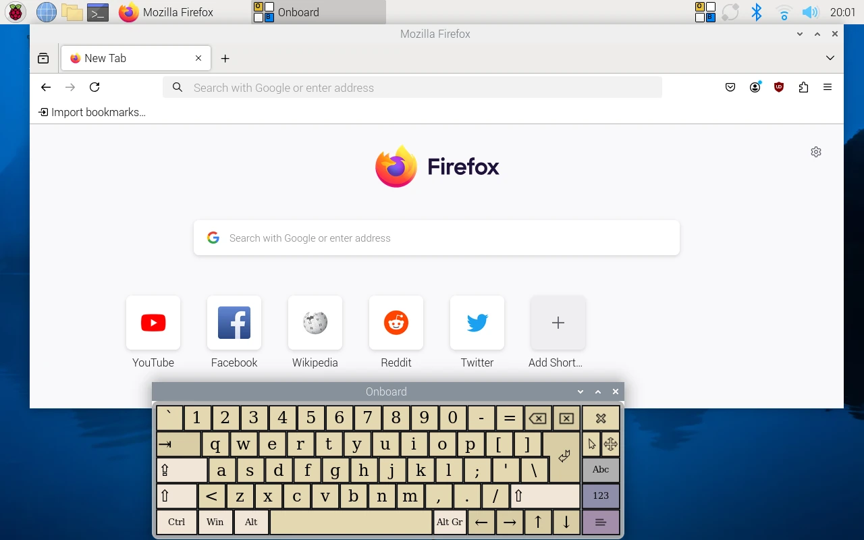Reload the current page

[x=94, y=87]
